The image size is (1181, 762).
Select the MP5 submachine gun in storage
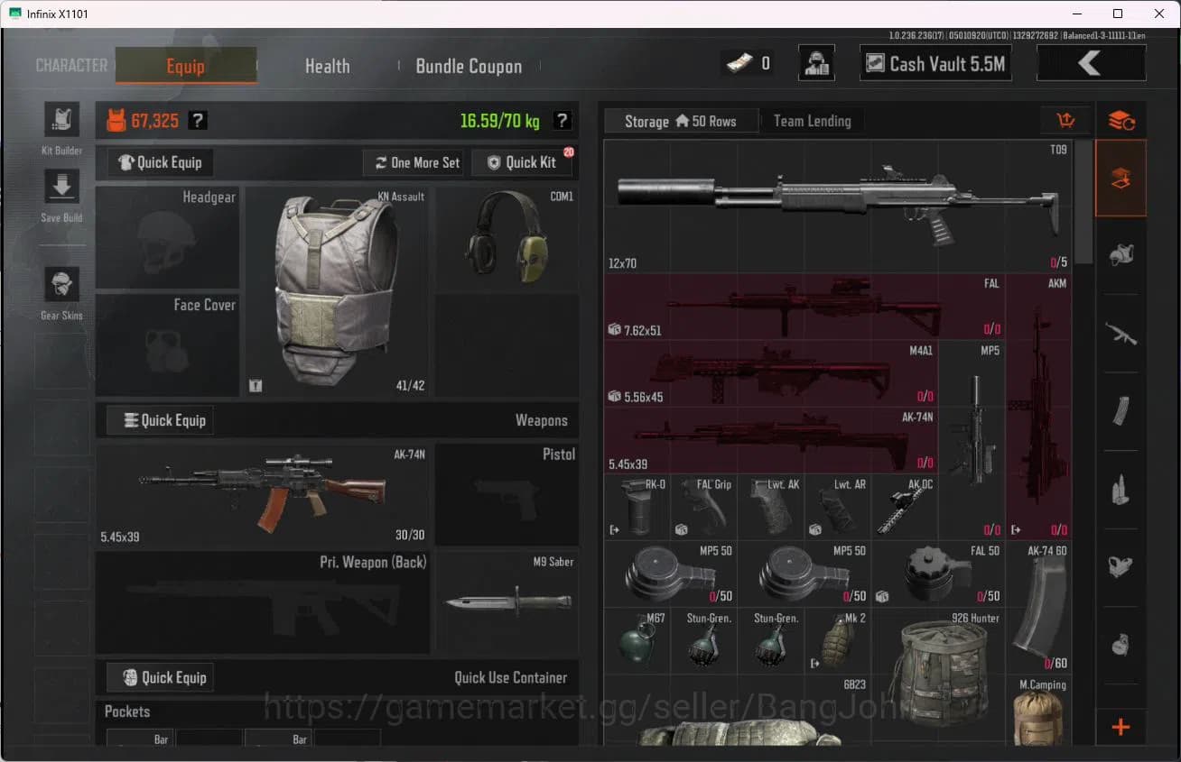click(x=972, y=439)
